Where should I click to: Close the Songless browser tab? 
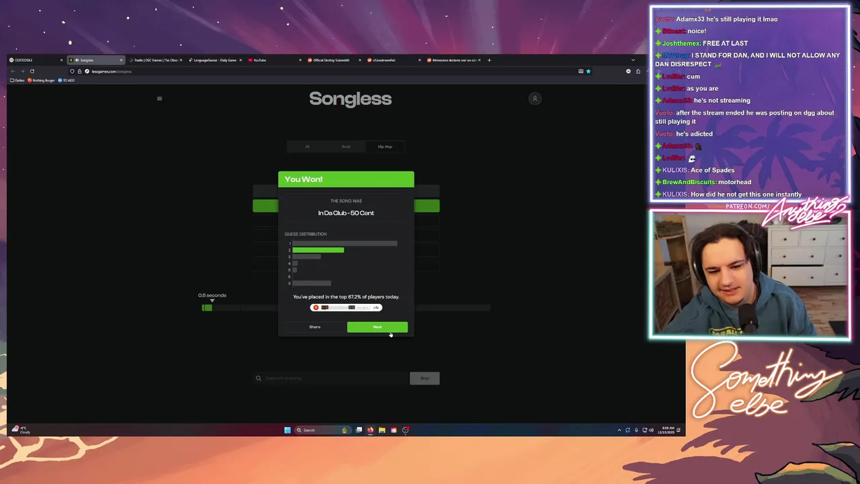point(121,60)
